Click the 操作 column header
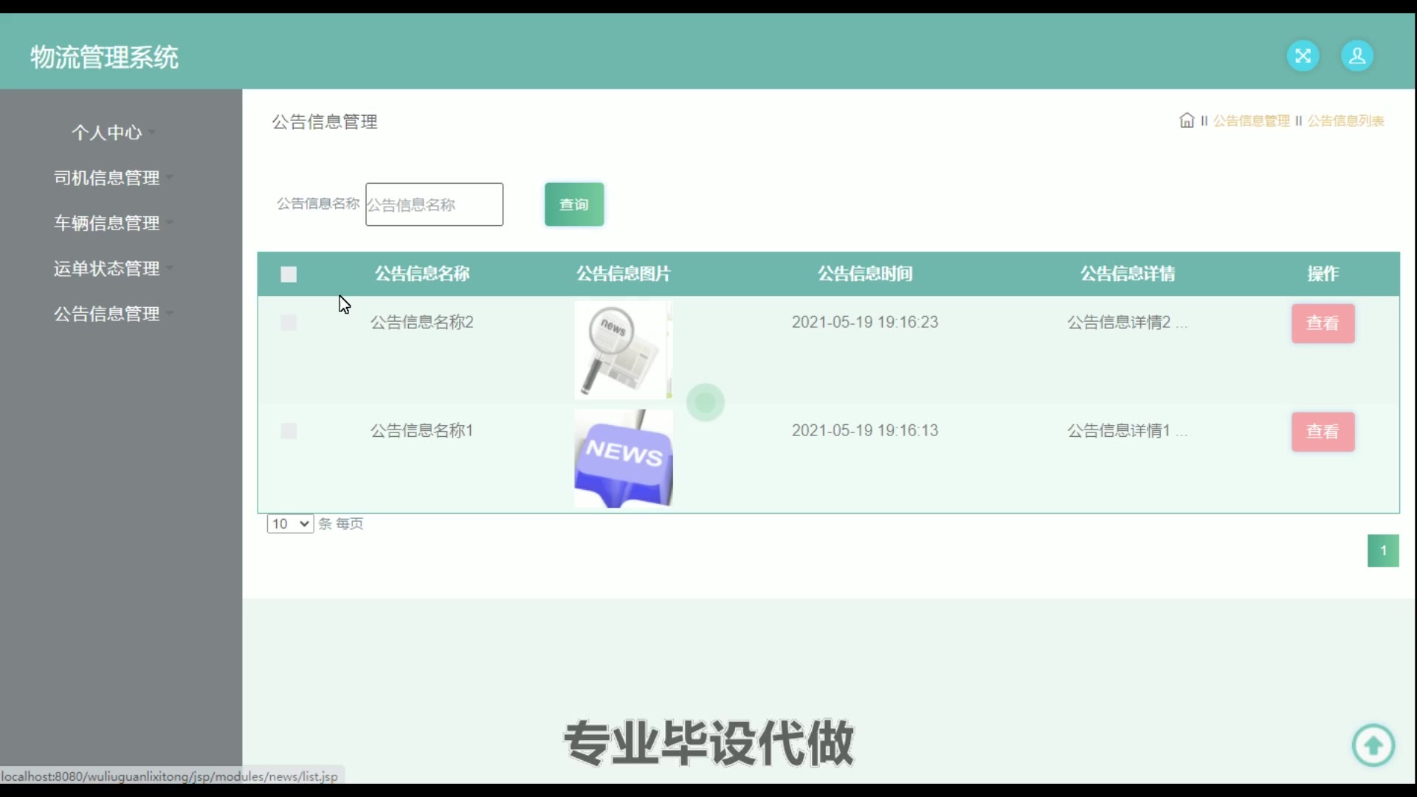 click(x=1323, y=274)
